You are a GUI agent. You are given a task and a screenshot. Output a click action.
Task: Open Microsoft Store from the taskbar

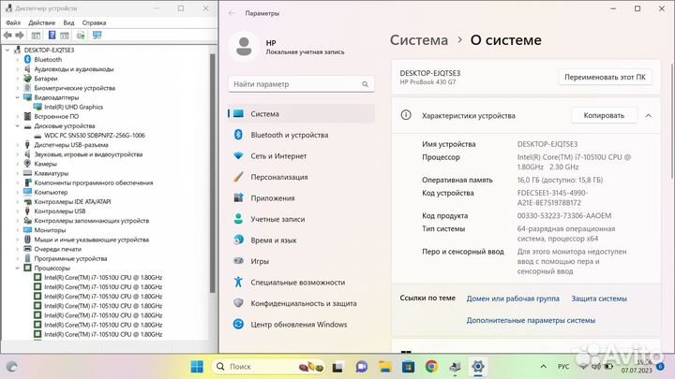(x=408, y=367)
